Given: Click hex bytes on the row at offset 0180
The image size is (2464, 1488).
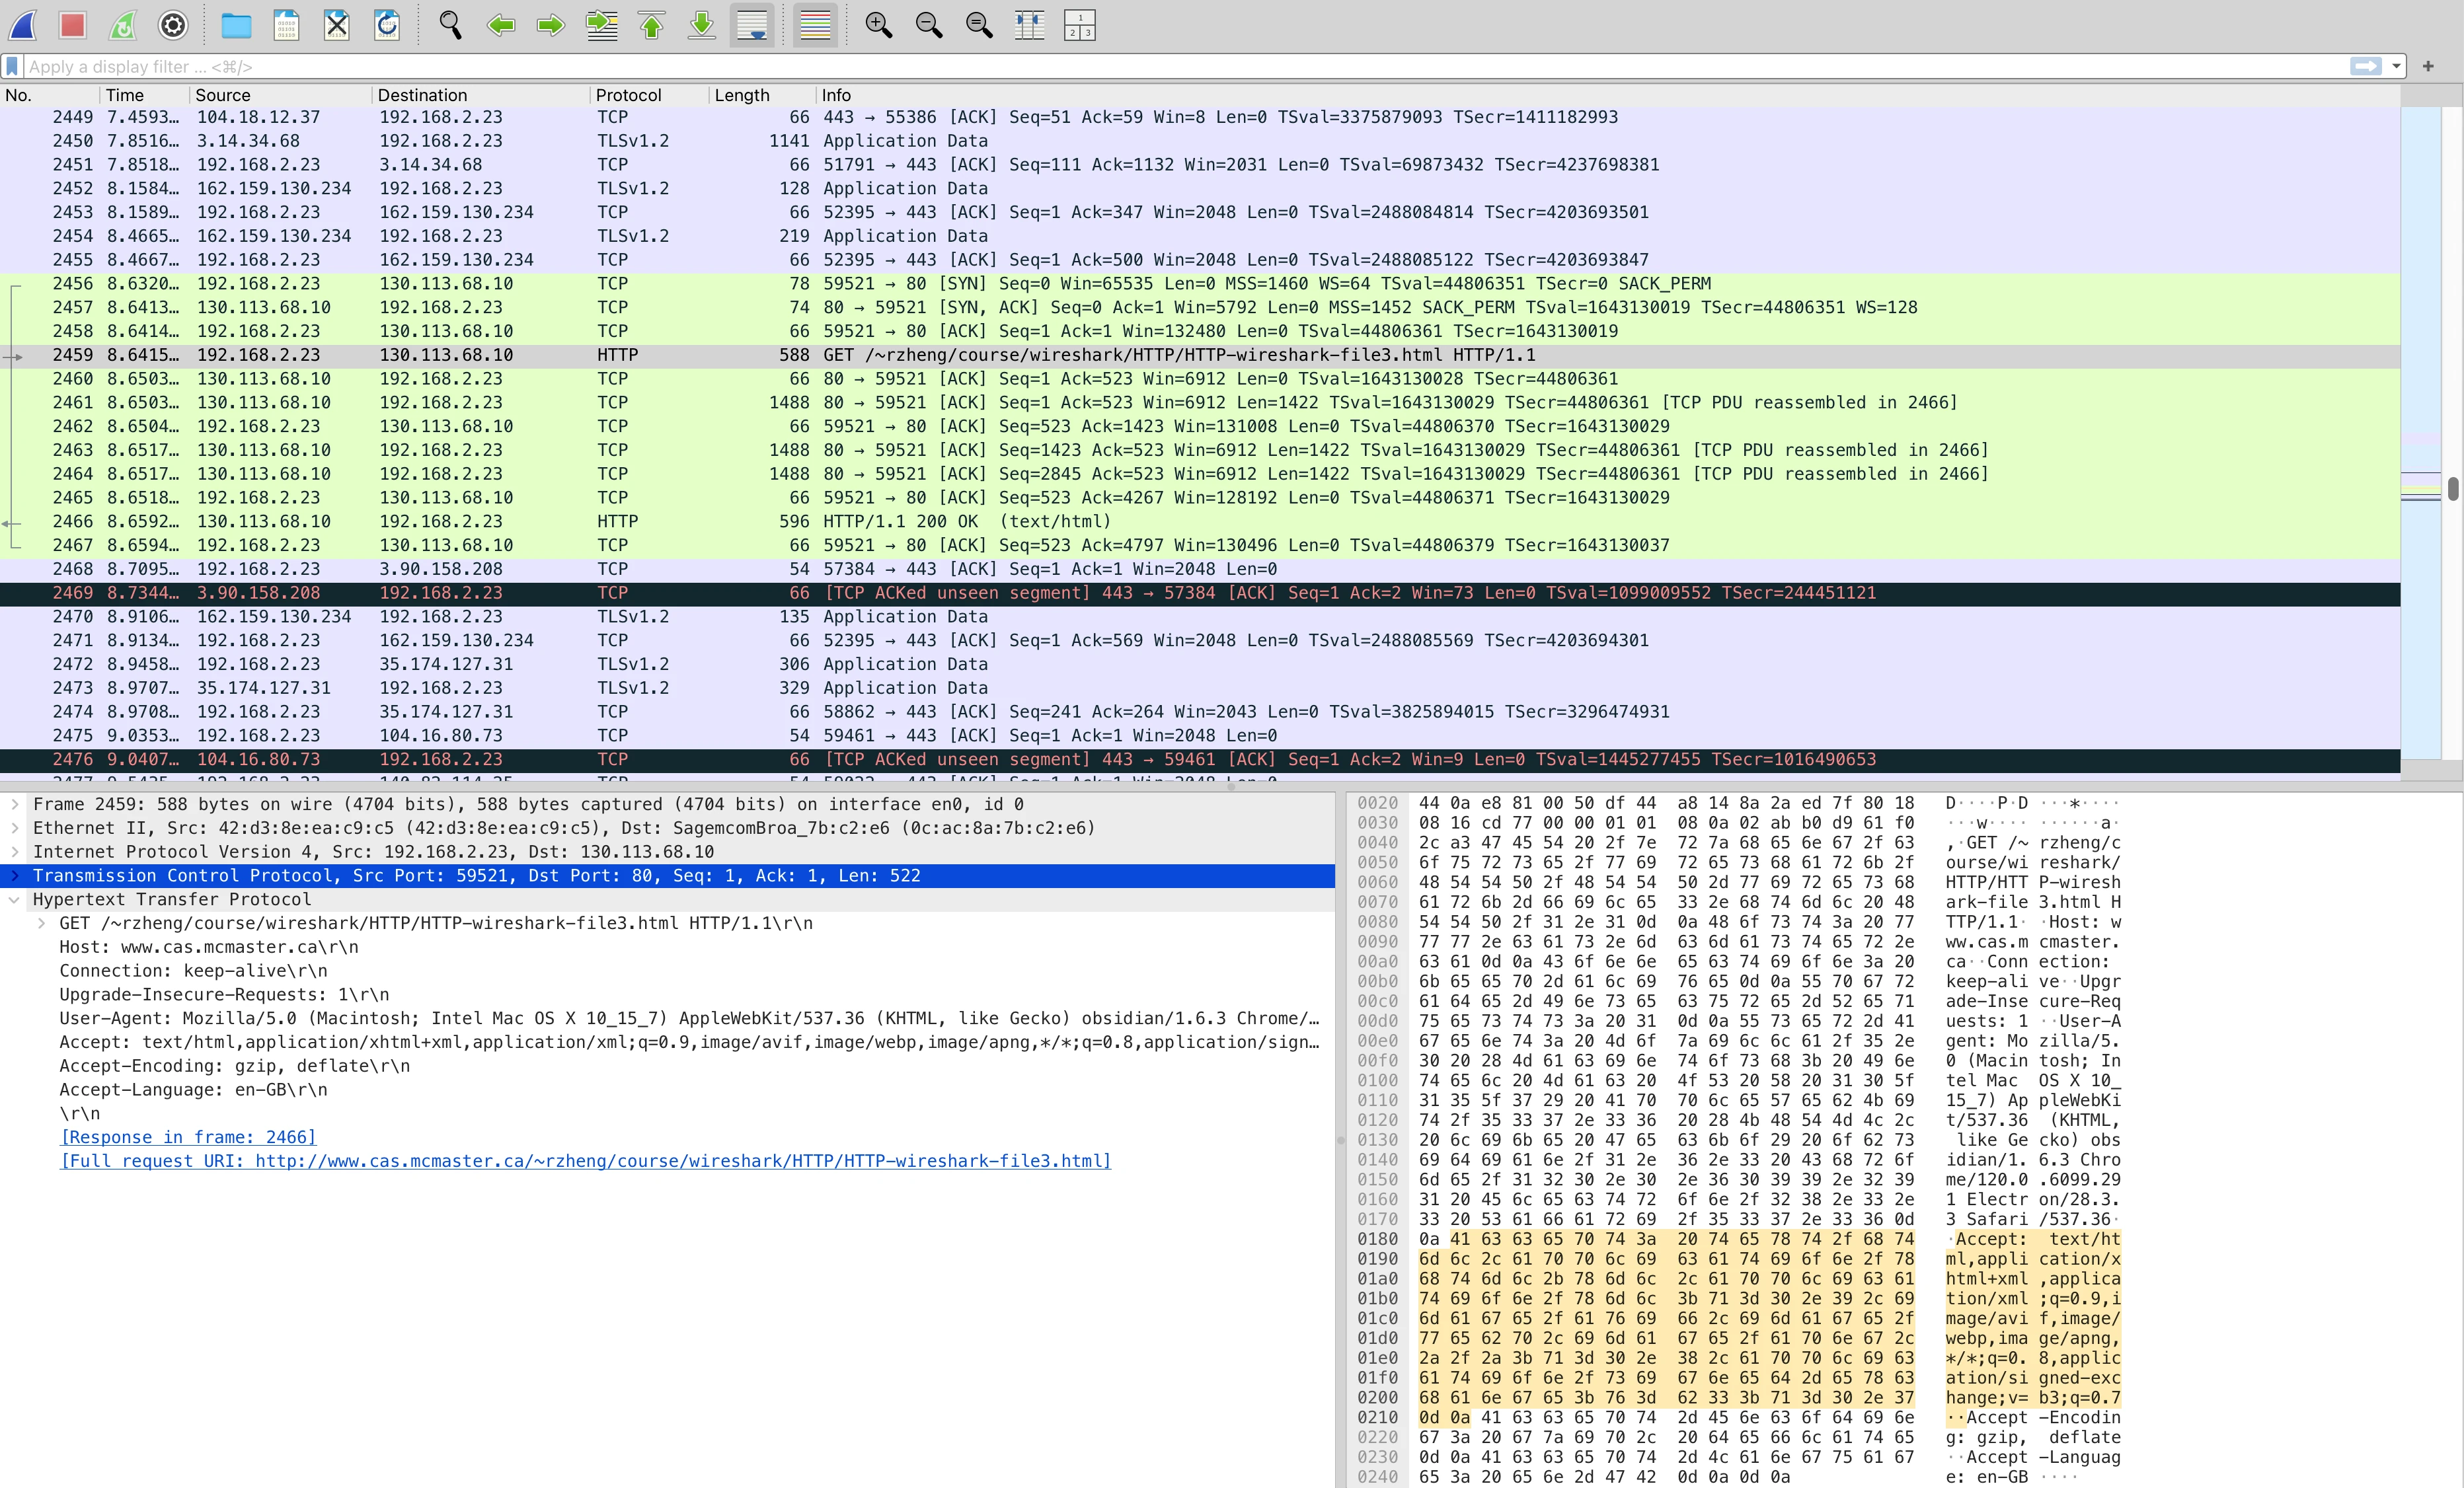Looking at the screenshot, I should click(x=1666, y=1239).
